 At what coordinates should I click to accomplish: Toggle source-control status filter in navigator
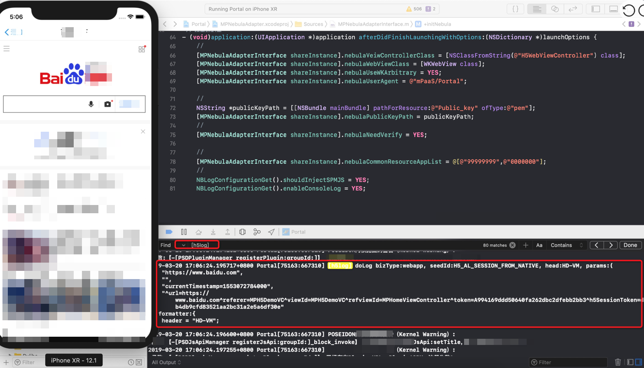tap(139, 362)
